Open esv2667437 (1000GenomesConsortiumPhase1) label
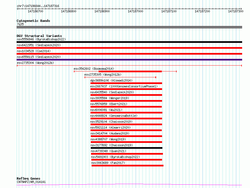This screenshot has height=188, width=250. click(x=124, y=86)
